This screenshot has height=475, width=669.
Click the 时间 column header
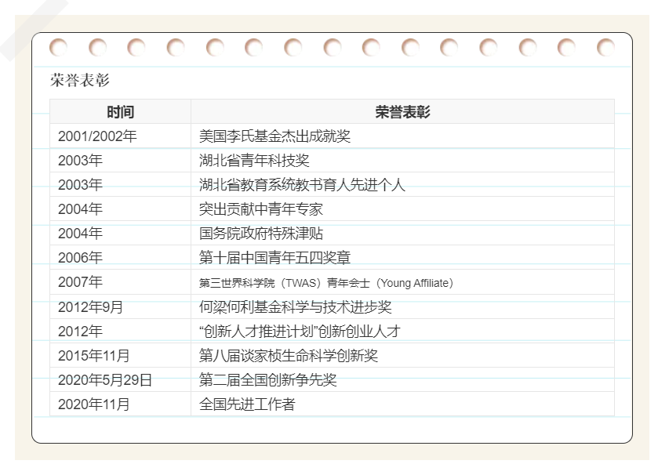click(120, 112)
